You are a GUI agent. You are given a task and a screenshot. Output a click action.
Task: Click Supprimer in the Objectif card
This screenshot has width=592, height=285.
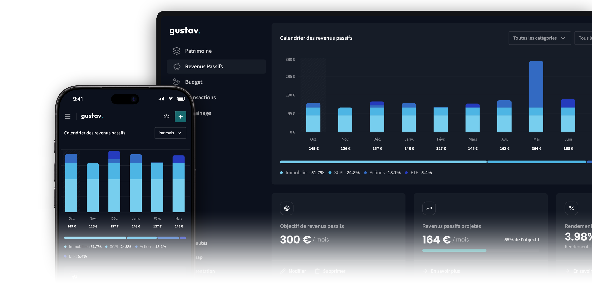pos(330,271)
